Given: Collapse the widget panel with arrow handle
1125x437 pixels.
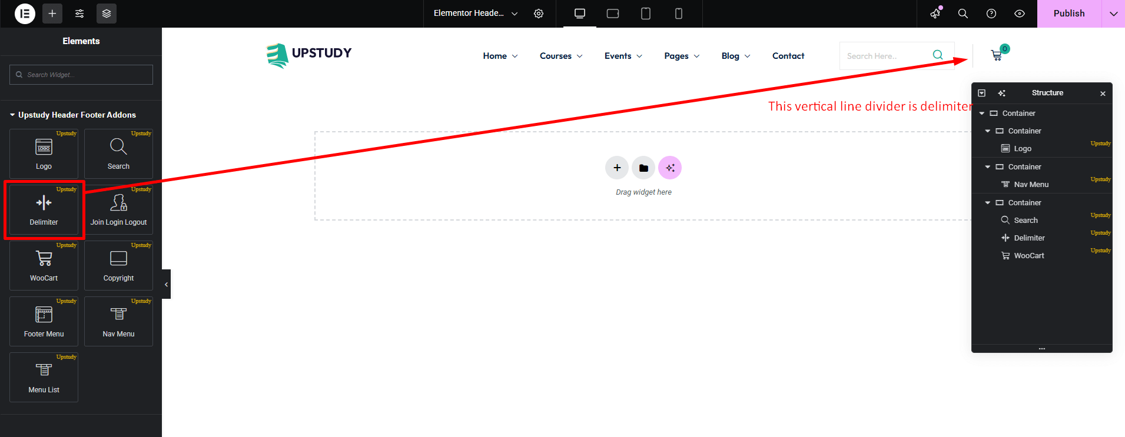Looking at the screenshot, I should point(166,284).
